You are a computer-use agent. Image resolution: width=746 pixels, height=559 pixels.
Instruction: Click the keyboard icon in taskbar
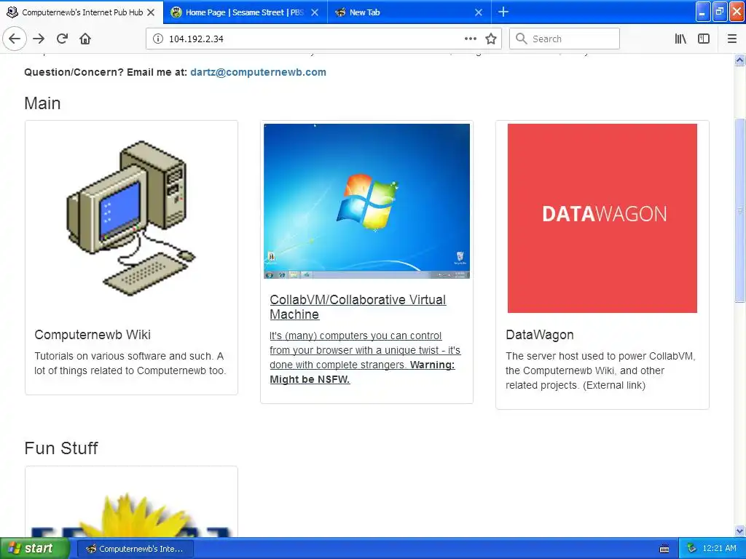[x=664, y=549]
